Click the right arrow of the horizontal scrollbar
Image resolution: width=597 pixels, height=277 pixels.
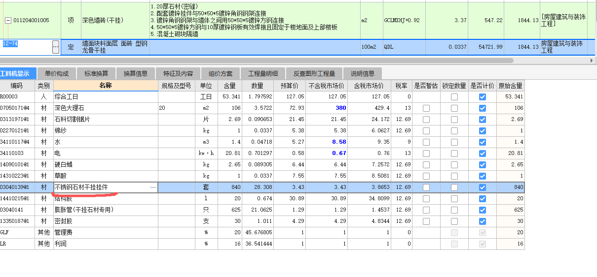click(592, 61)
